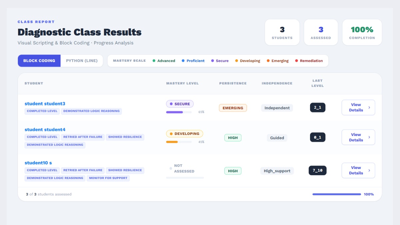Click the 0_1 last level badge
The image size is (400, 225).
point(318,137)
